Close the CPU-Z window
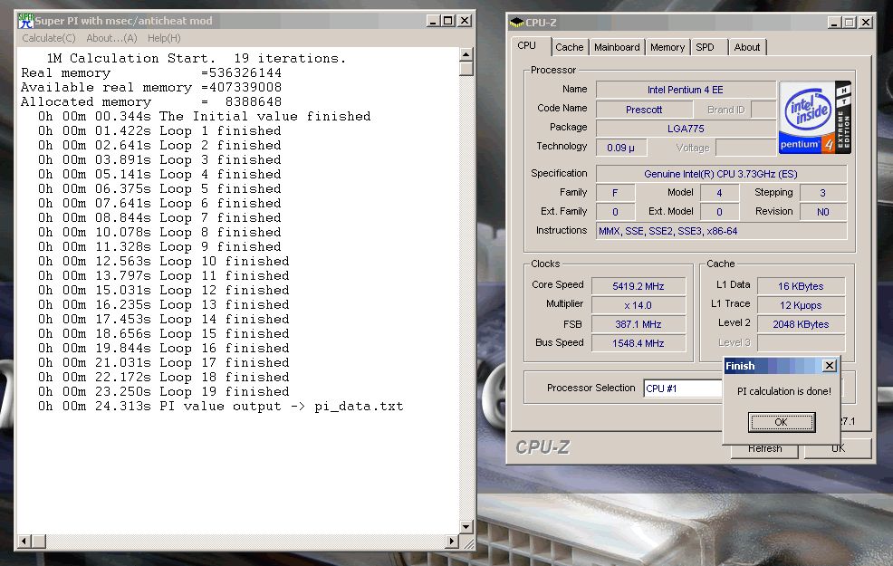The image size is (893, 566). 866,23
